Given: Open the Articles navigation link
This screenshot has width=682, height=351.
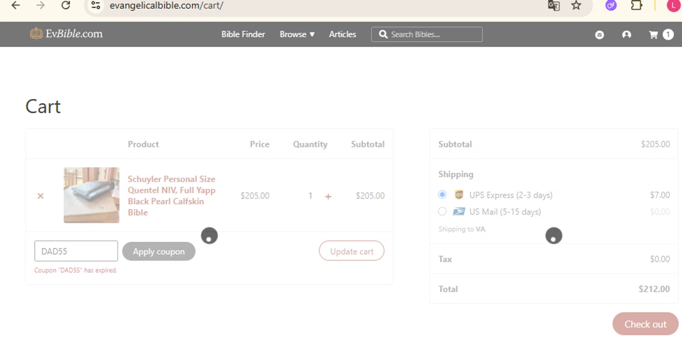Looking at the screenshot, I should (x=343, y=34).
